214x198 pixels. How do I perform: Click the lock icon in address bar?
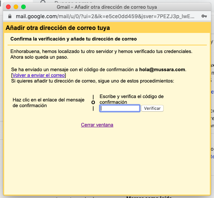coord(10,16)
